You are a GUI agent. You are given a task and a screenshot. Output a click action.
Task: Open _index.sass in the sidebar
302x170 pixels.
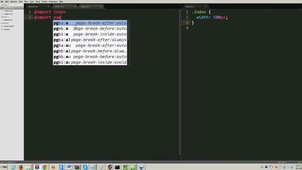8,11
